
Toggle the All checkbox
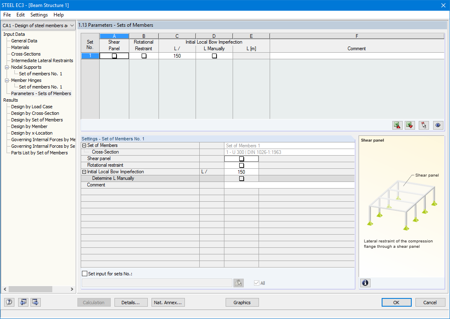coord(256,283)
